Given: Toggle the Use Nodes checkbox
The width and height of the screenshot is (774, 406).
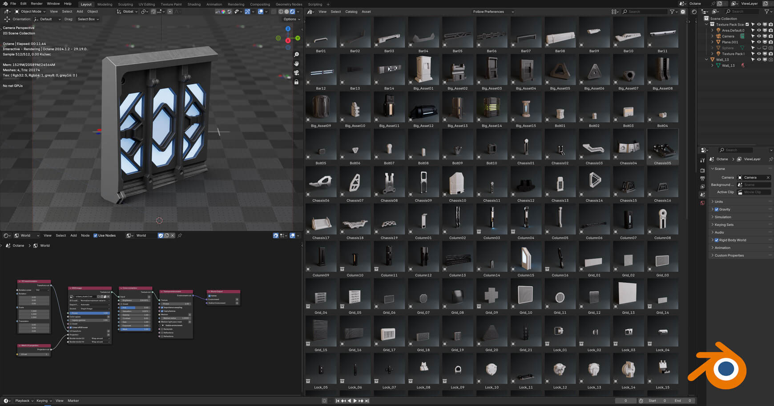Looking at the screenshot, I should click(x=95, y=235).
